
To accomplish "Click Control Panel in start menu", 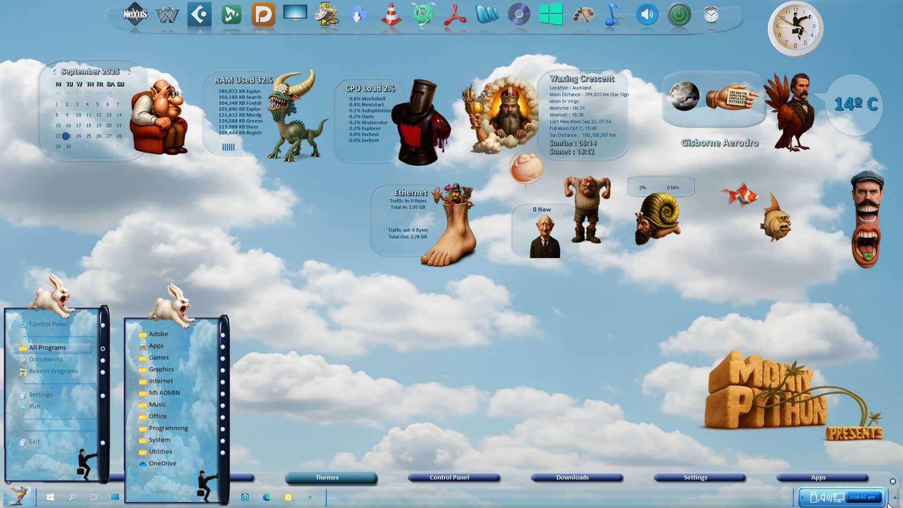I will pyautogui.click(x=48, y=324).
